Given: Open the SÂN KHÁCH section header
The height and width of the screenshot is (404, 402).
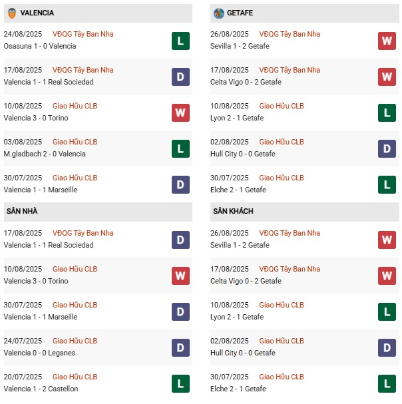Looking at the screenshot, I should coord(233,212).
